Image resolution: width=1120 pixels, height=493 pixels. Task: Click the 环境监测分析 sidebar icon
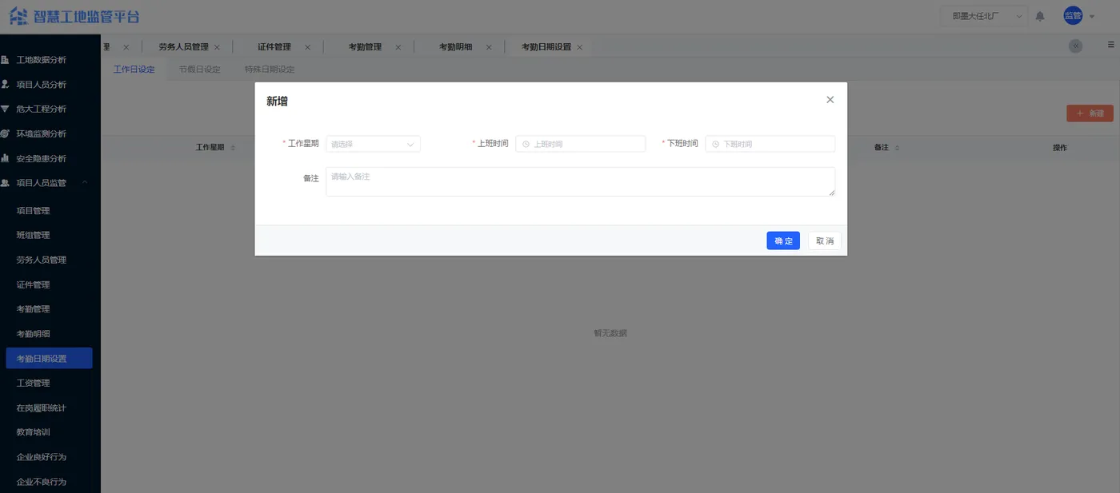pyautogui.click(x=5, y=133)
